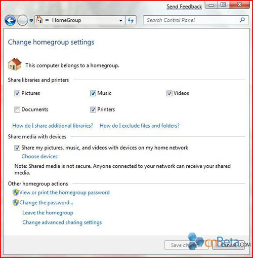Click the Refresh button beside address bar
The height and width of the screenshot is (258, 253).
[131, 20]
